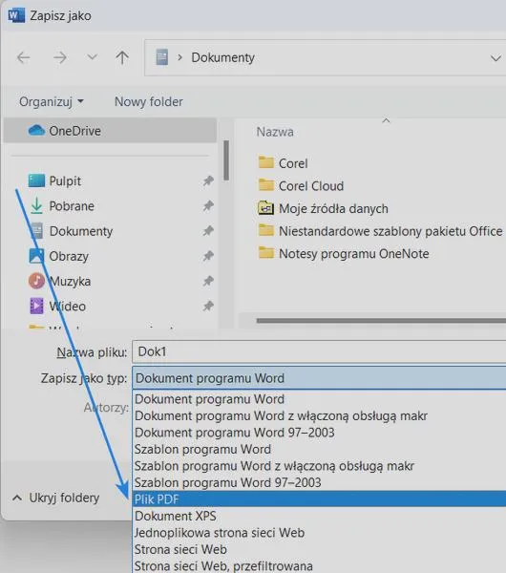Toggle the pin next to Pulpit
The image size is (506, 573).
208,180
